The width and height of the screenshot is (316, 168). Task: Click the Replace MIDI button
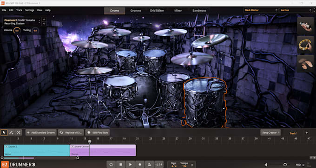(71, 133)
